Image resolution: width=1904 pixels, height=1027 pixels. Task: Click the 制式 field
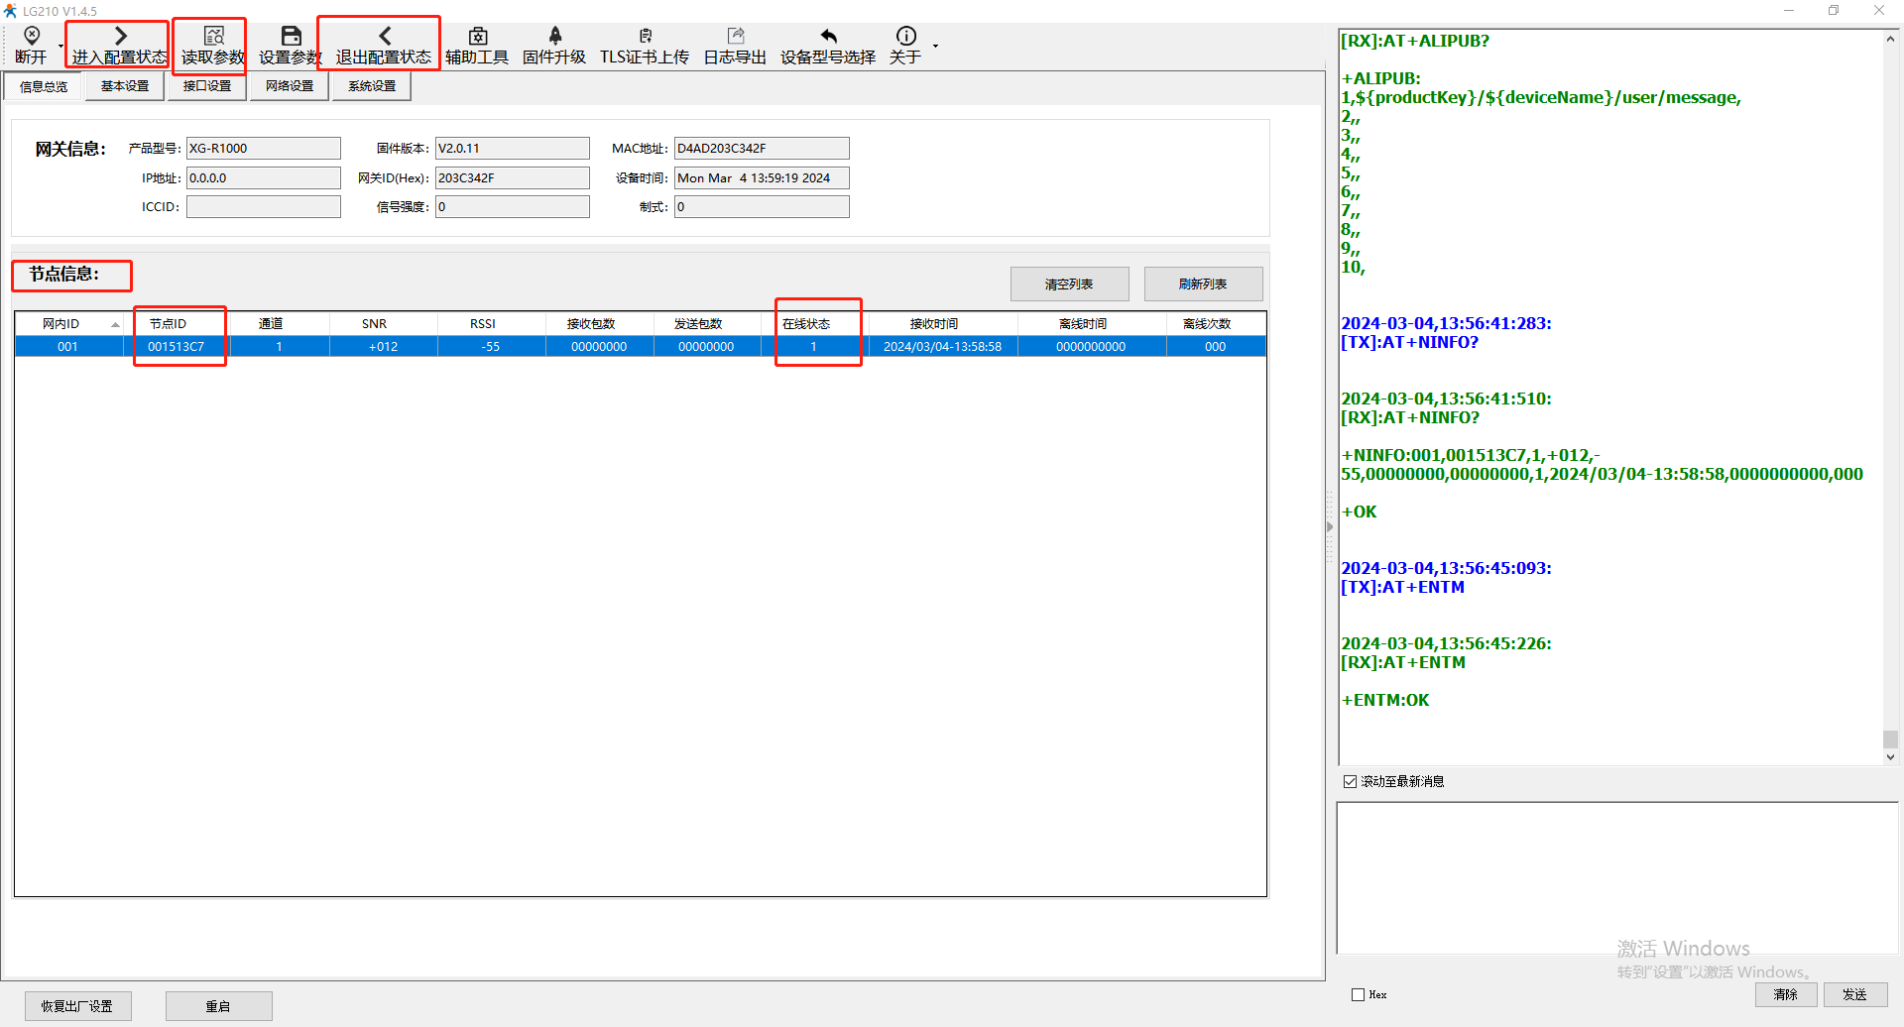click(x=762, y=206)
